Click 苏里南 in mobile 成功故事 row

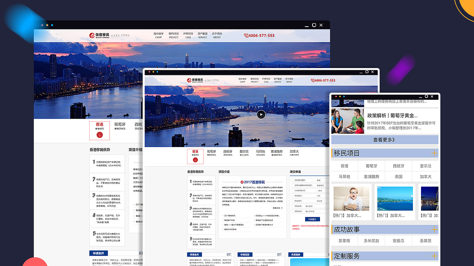344,241
